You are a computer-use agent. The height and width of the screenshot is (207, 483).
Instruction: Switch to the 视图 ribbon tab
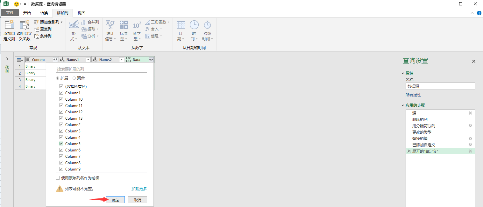point(82,13)
